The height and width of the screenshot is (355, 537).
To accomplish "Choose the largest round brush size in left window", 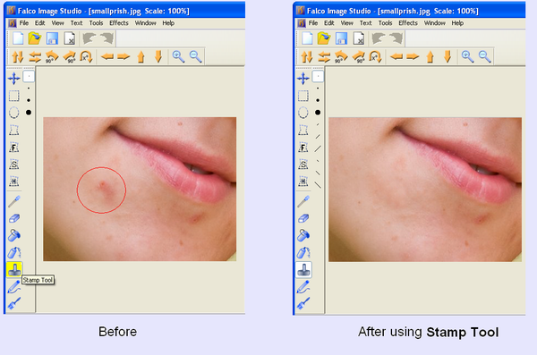I will [x=29, y=113].
